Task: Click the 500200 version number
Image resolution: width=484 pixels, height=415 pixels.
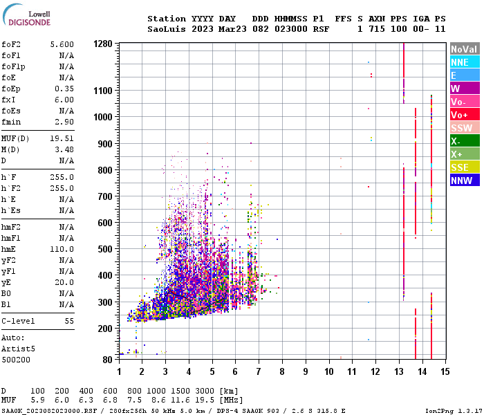Action: coord(16,360)
